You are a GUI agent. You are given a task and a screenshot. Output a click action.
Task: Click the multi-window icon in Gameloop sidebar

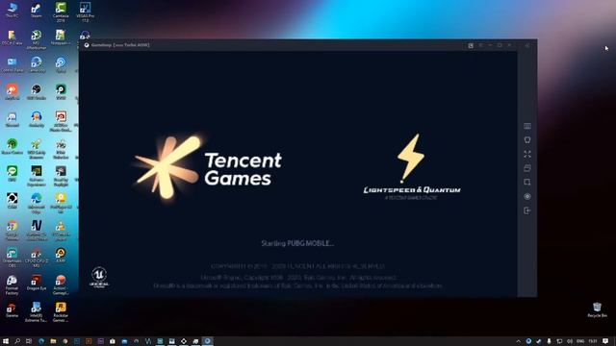click(x=527, y=168)
